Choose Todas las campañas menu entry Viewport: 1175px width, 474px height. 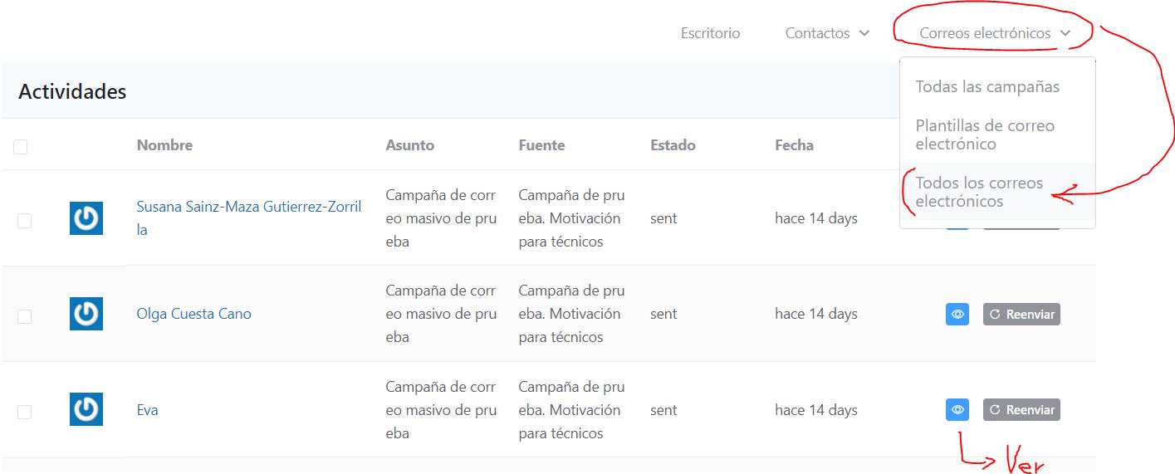tap(987, 86)
